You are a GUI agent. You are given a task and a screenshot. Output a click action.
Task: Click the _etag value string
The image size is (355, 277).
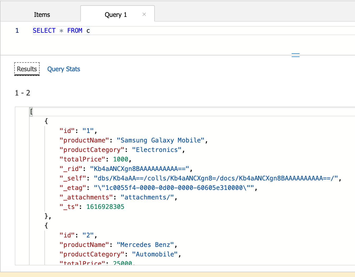click(174, 188)
